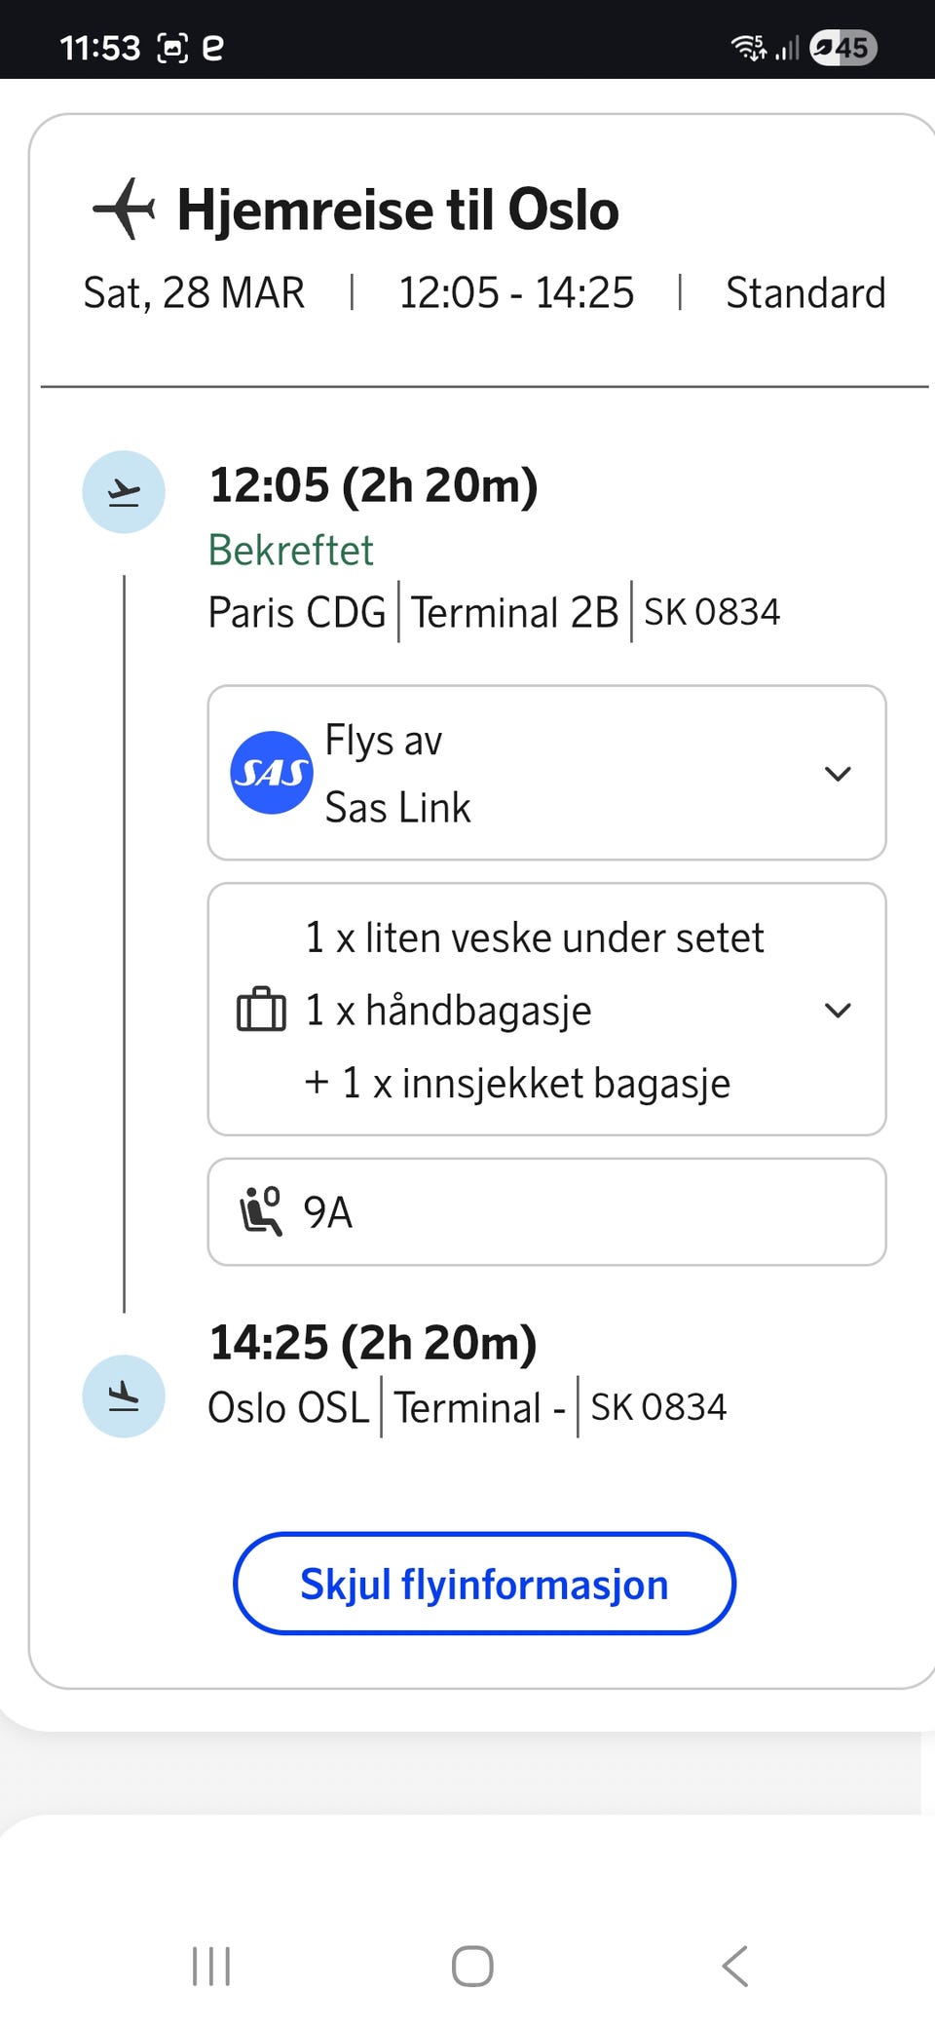Tap the battery indicator in status bar
The image size is (935, 2027).
click(x=843, y=47)
